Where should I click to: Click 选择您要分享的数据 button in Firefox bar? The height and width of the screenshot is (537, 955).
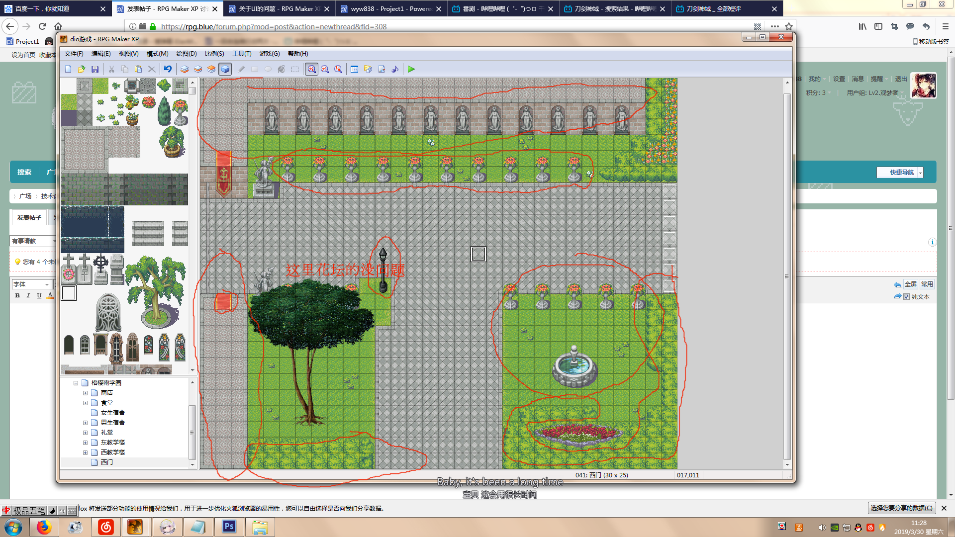pos(901,508)
